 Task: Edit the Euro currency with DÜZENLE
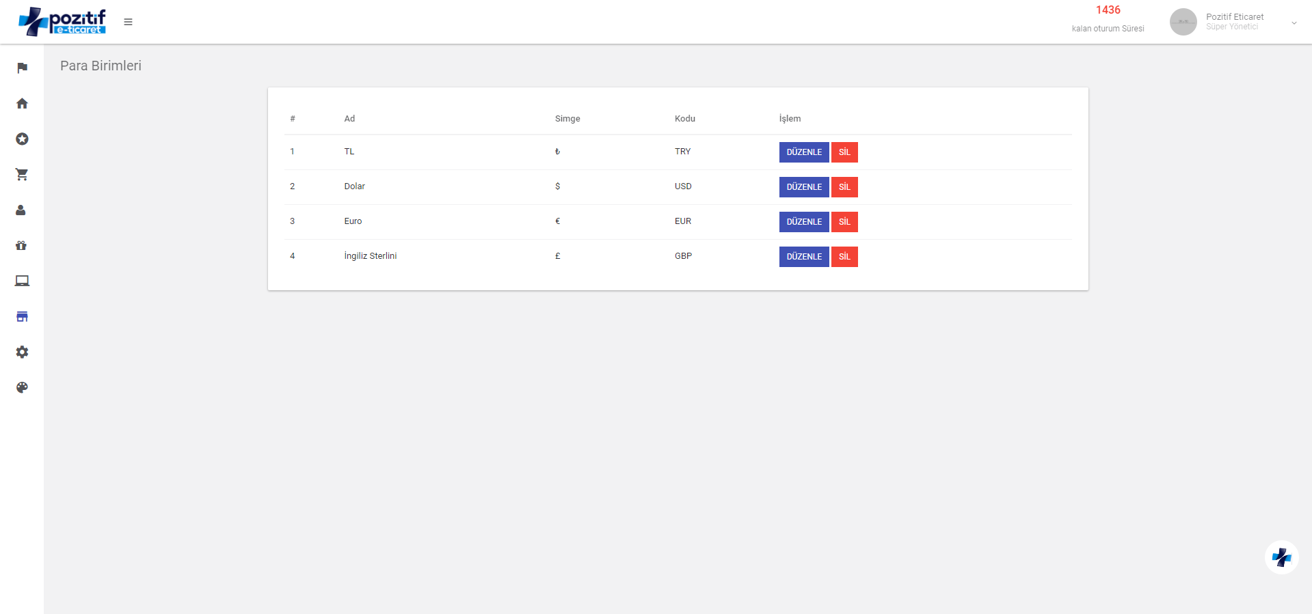coord(804,222)
